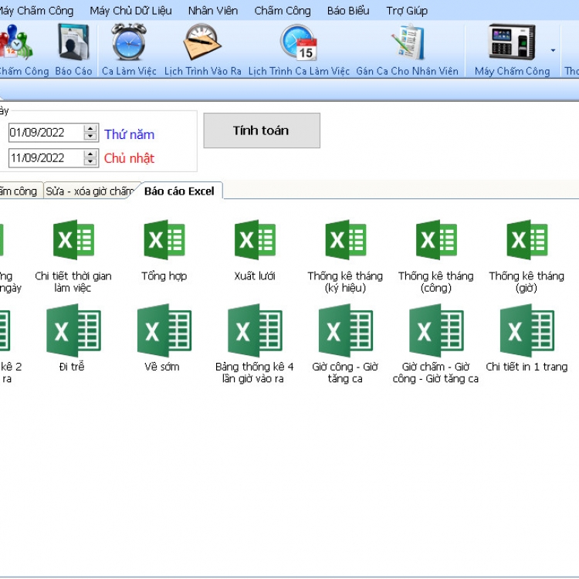
Task: Open the Nhân Viên menu
Action: tap(213, 11)
